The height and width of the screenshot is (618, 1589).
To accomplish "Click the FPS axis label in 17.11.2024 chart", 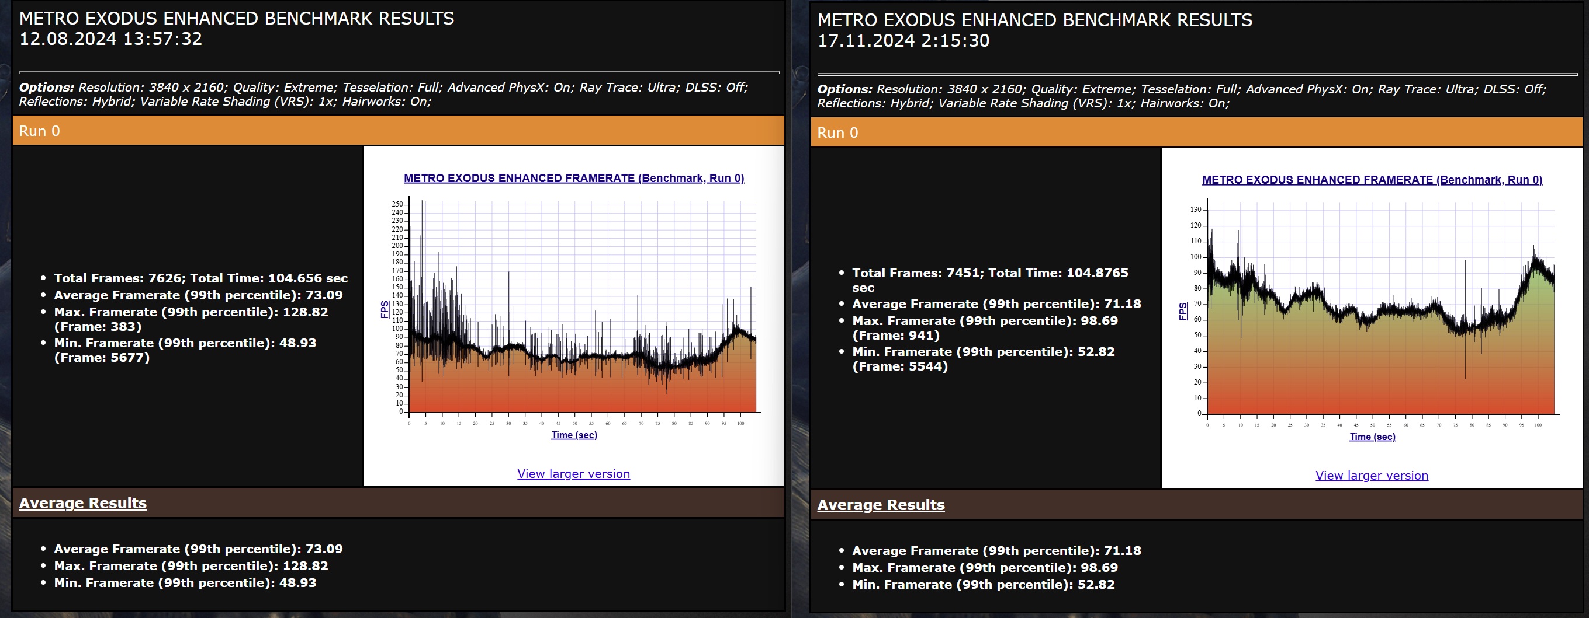I will pos(1183,311).
